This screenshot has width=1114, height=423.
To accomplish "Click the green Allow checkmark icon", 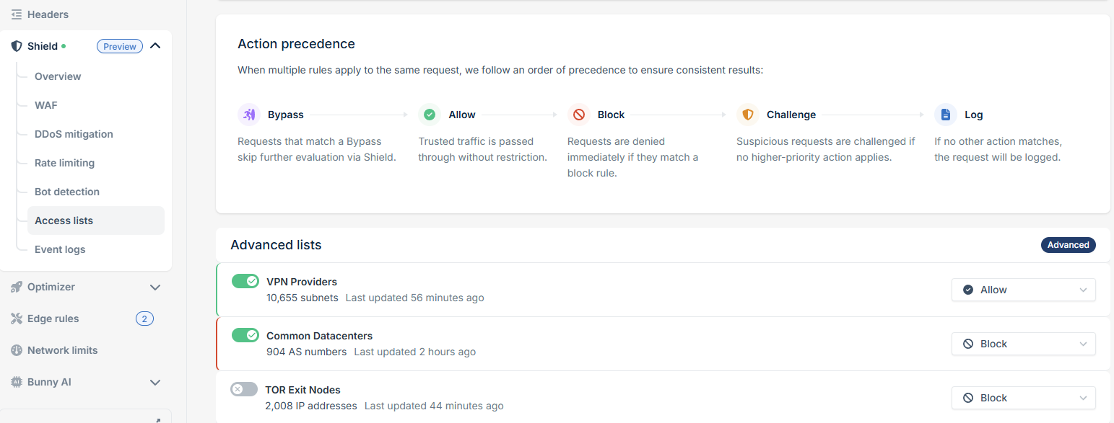I will coord(430,115).
